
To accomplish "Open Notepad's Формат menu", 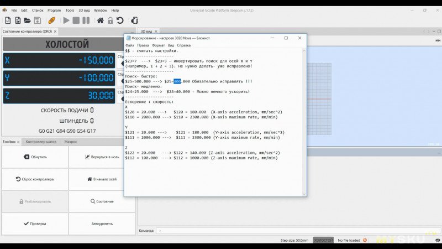I will pos(159,45).
